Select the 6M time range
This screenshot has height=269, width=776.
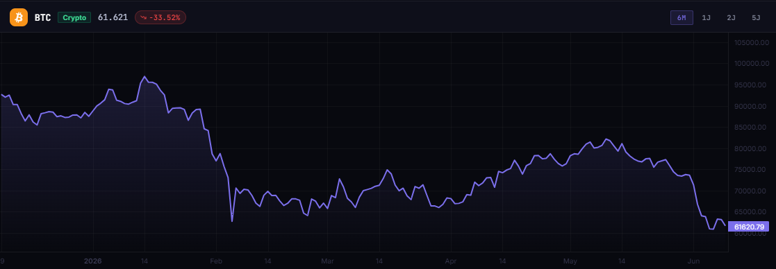click(x=682, y=18)
